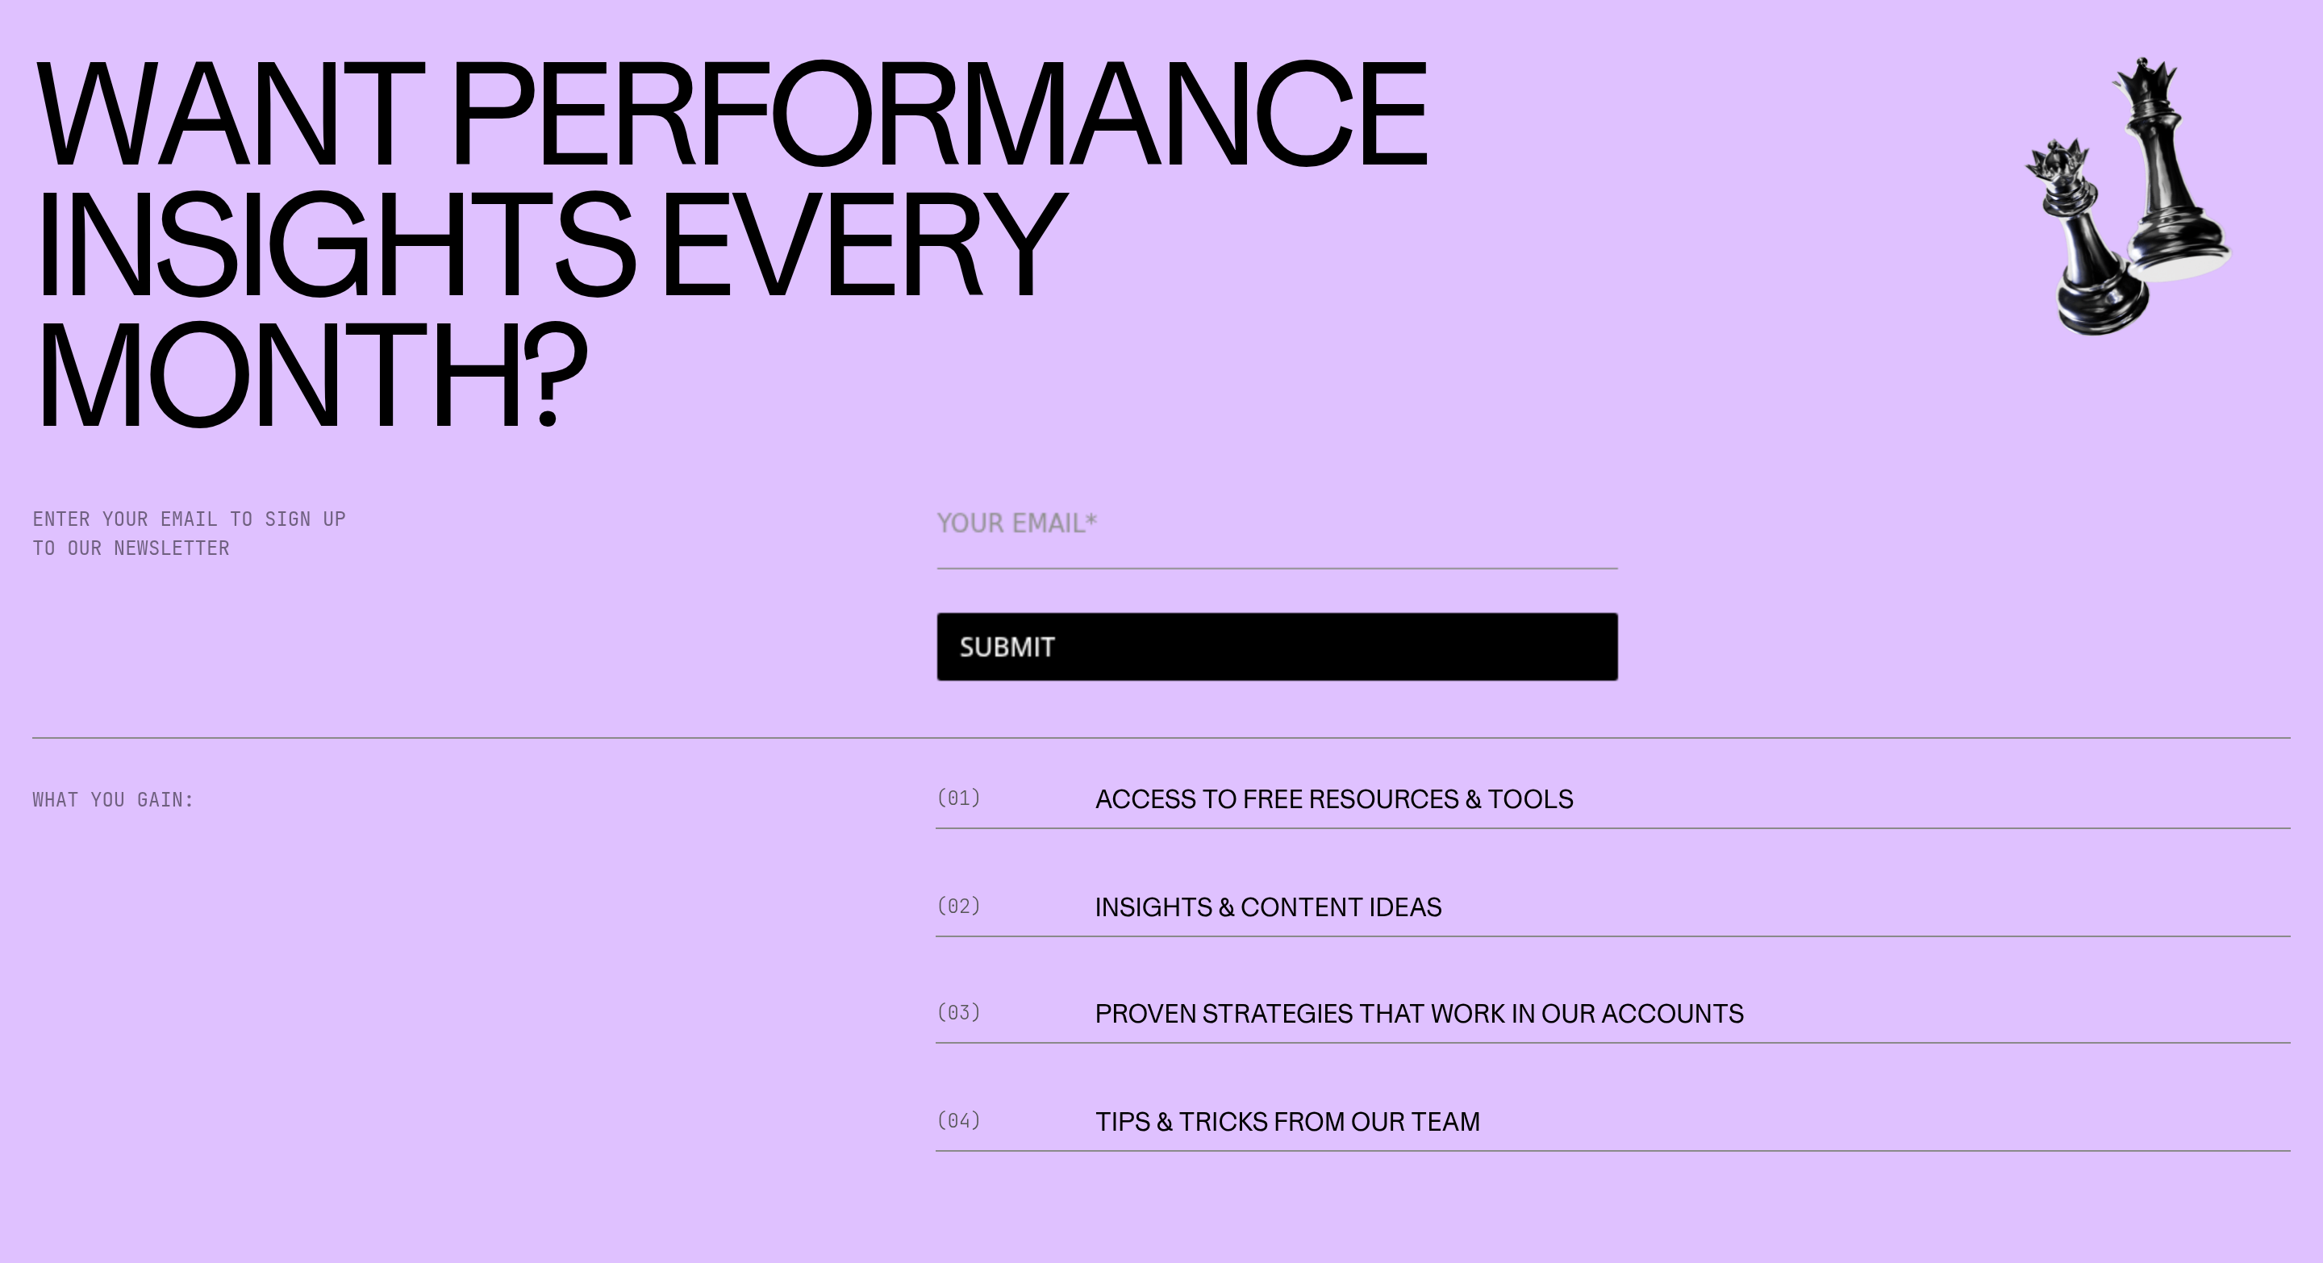This screenshot has width=2323, height=1263.
Task: Click the Enter Your Email to Sign Up text
Action: [x=190, y=519]
